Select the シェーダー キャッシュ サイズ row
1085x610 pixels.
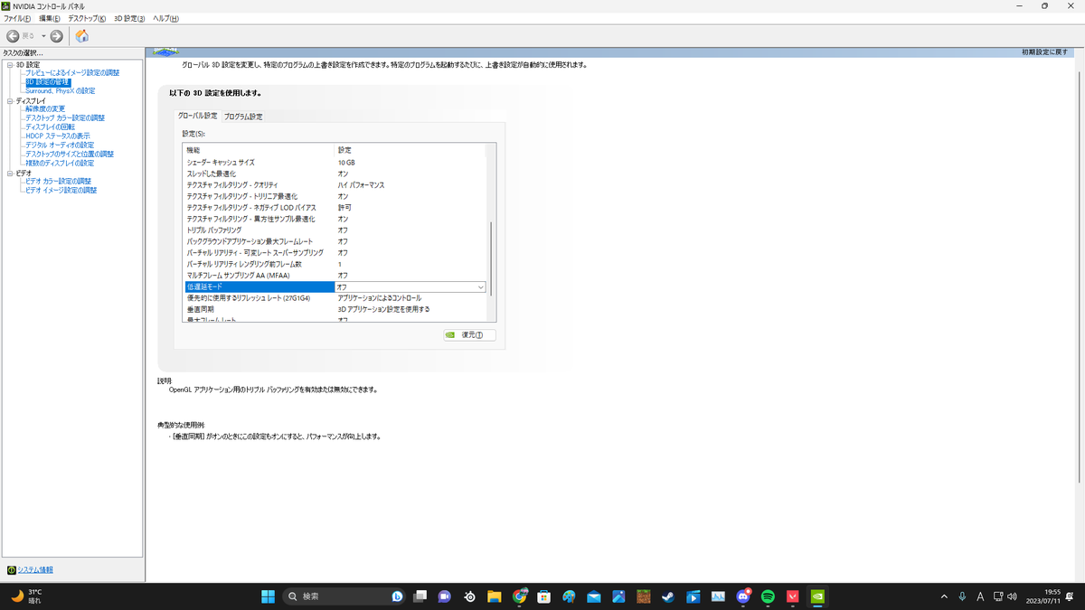[x=335, y=162]
